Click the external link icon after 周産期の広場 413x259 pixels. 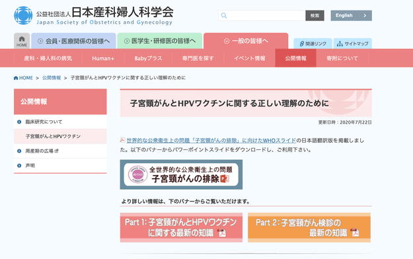(56, 151)
